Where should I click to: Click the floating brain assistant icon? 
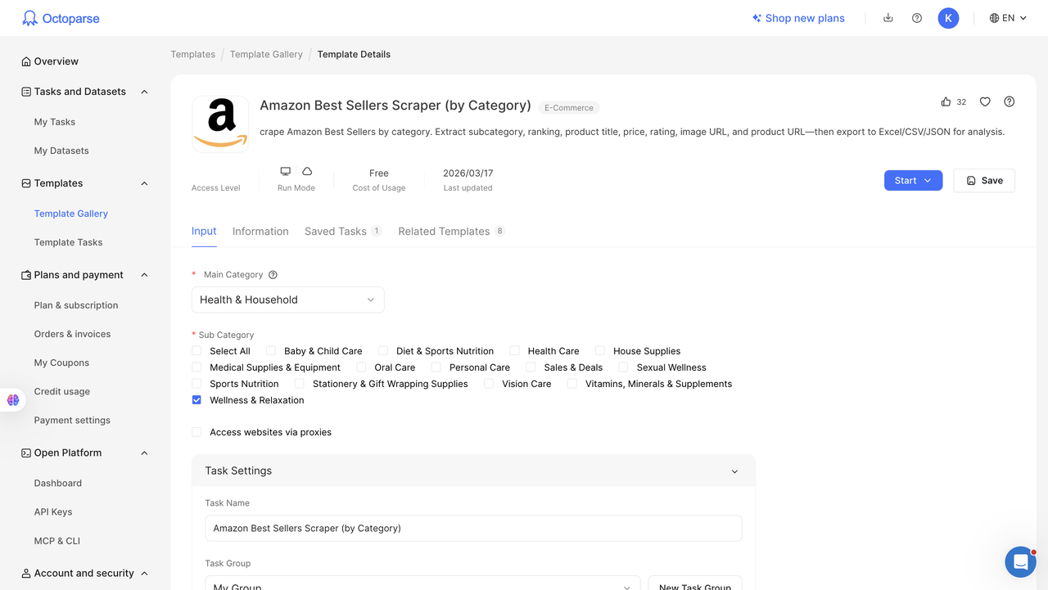tap(13, 400)
